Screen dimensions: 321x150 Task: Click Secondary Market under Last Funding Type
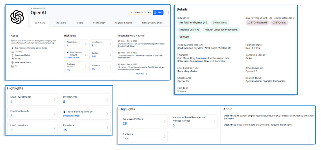[187, 71]
